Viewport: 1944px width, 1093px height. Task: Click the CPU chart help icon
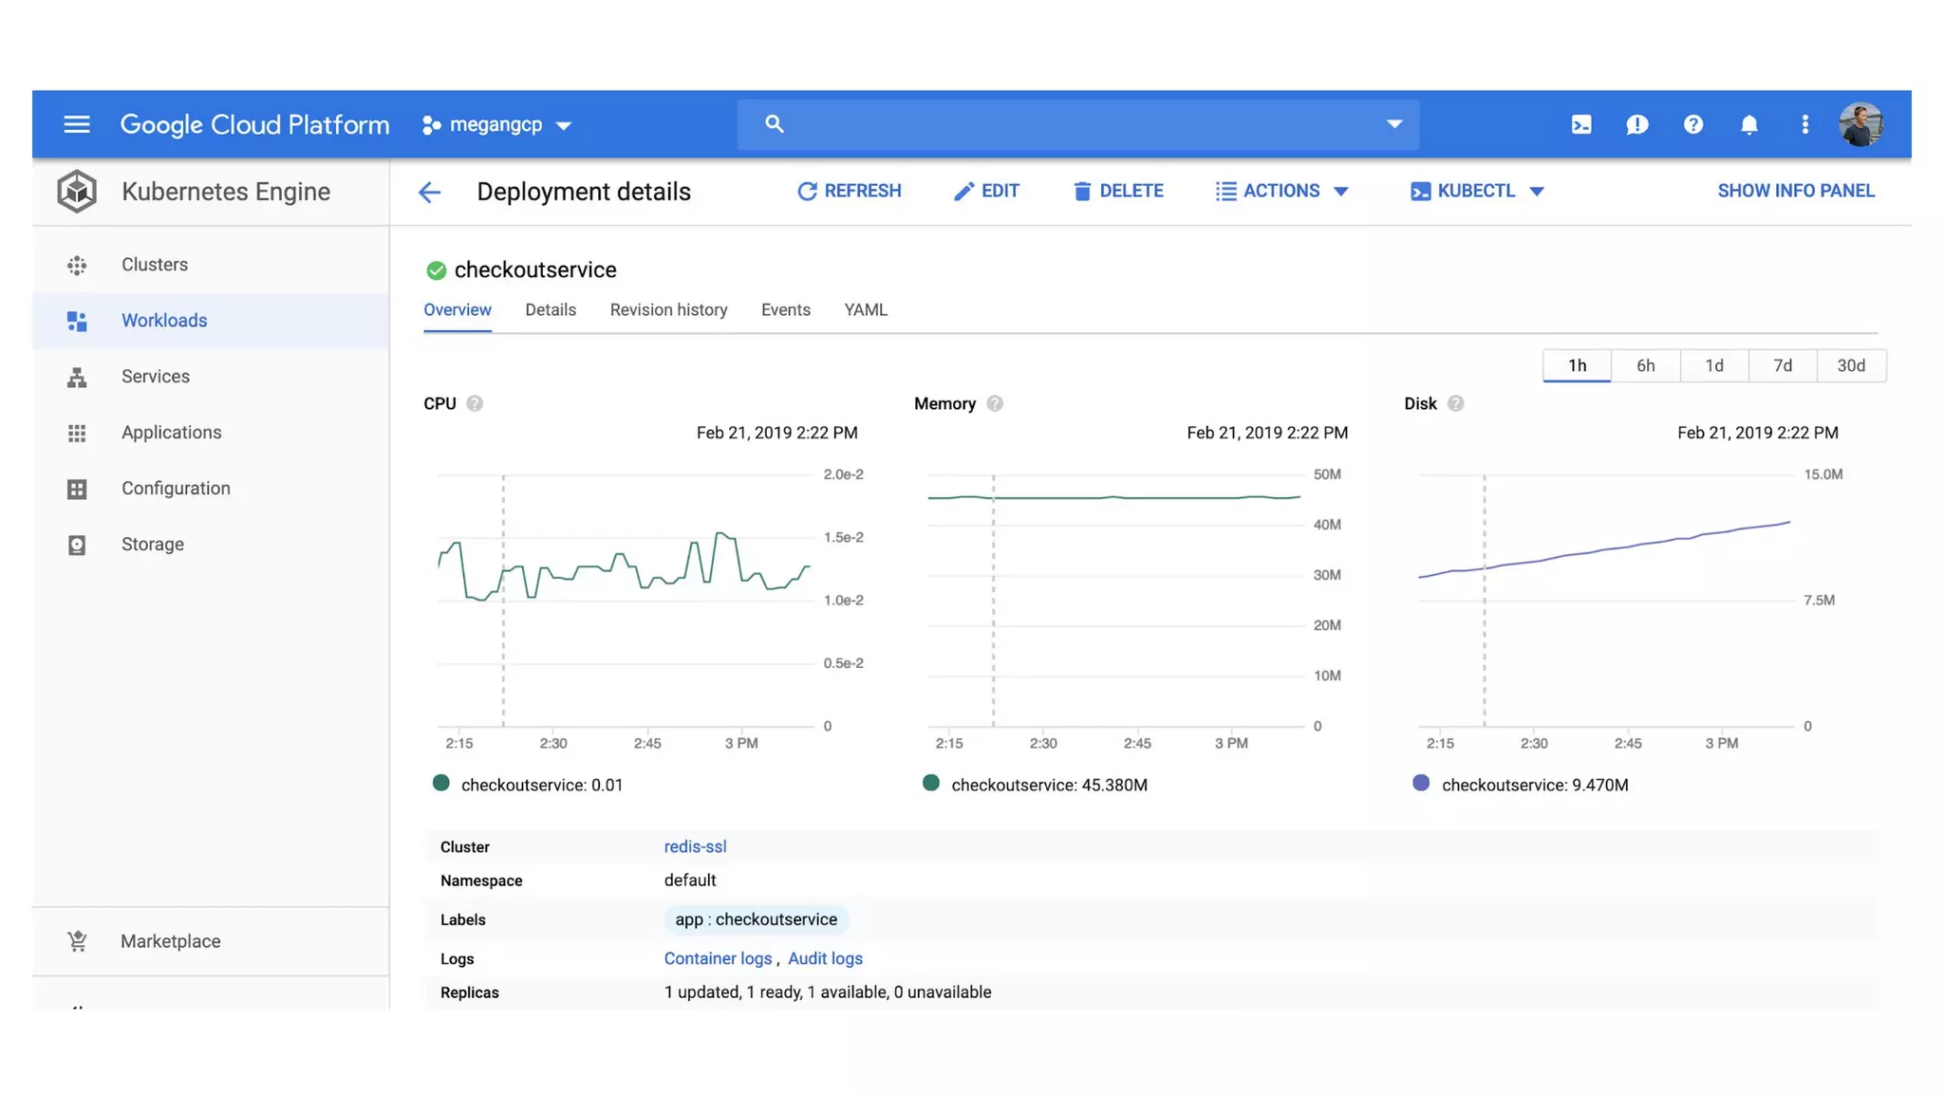[x=475, y=403]
